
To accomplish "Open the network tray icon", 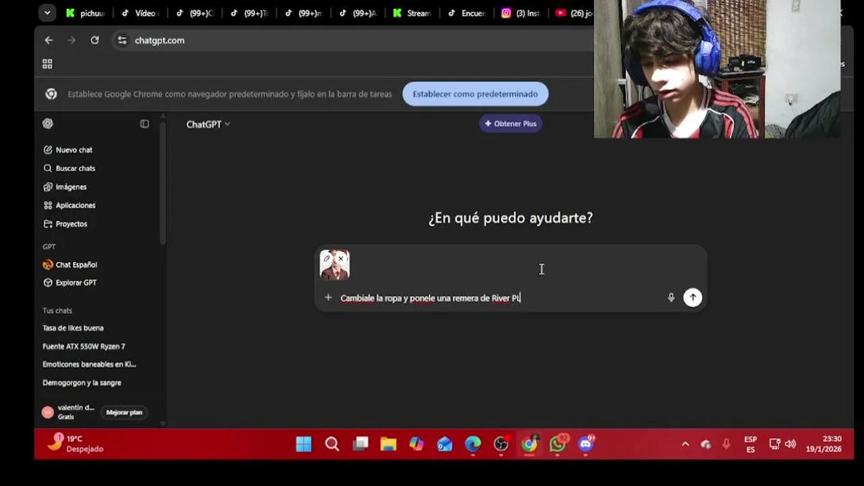I will 775,444.
